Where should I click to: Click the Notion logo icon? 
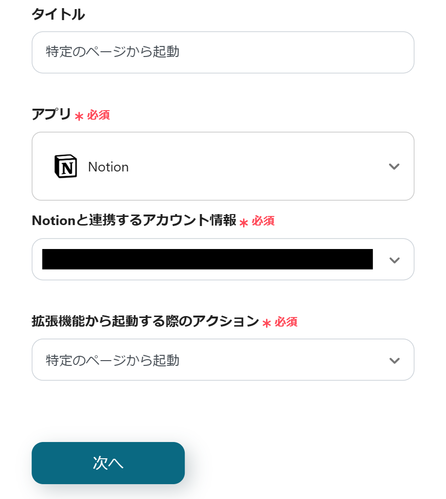coord(65,167)
